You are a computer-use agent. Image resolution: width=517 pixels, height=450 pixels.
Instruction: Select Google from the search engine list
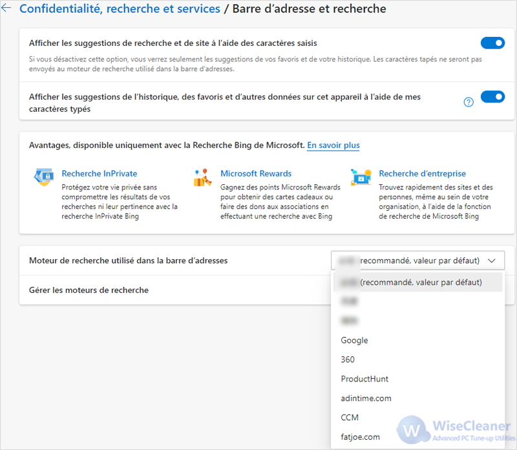pos(417,340)
